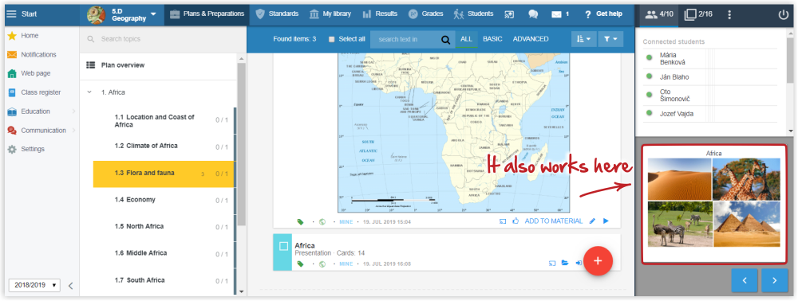This screenshot has width=798, height=301.
Task: Like the map material with thumbs-up icon
Action: click(x=516, y=221)
